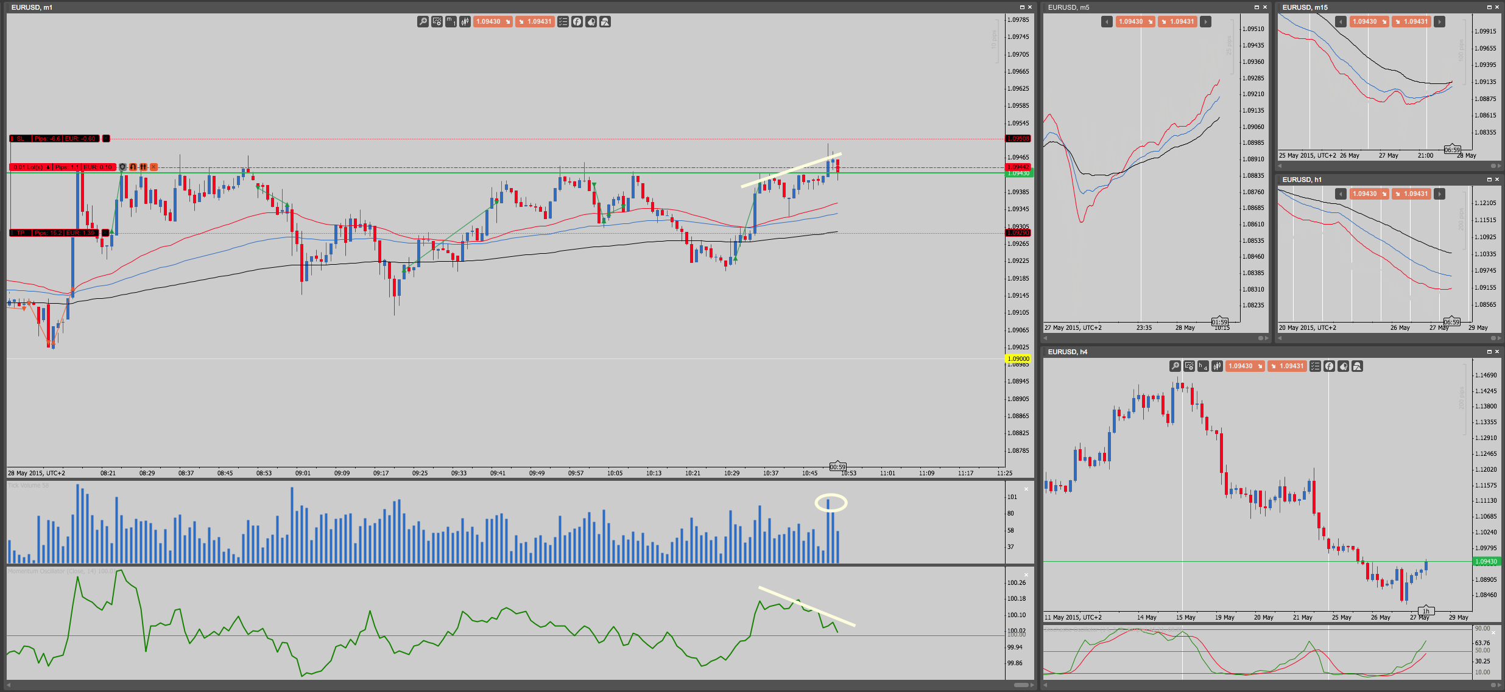Image resolution: width=1505 pixels, height=692 pixels.
Task: Open the checklist icon on the h4 chart toolbar
Action: tap(1315, 366)
